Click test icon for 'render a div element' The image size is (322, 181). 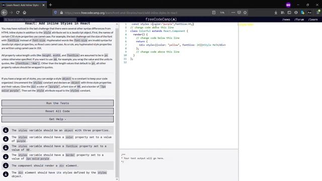[x=6, y=165]
